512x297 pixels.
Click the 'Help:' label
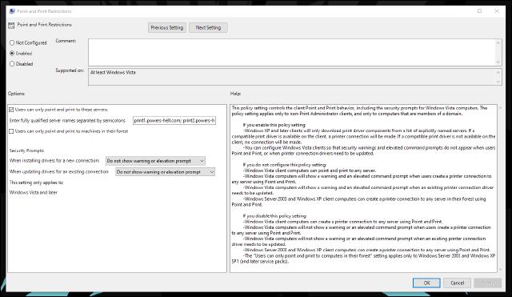[235, 94]
